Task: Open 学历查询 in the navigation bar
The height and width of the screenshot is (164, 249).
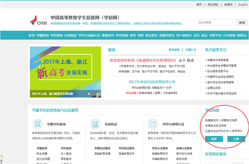Action: (56, 35)
